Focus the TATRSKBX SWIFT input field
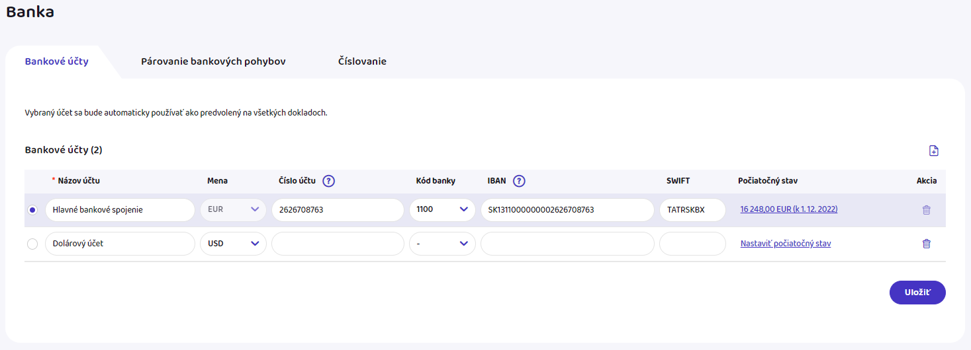 pyautogui.click(x=692, y=210)
